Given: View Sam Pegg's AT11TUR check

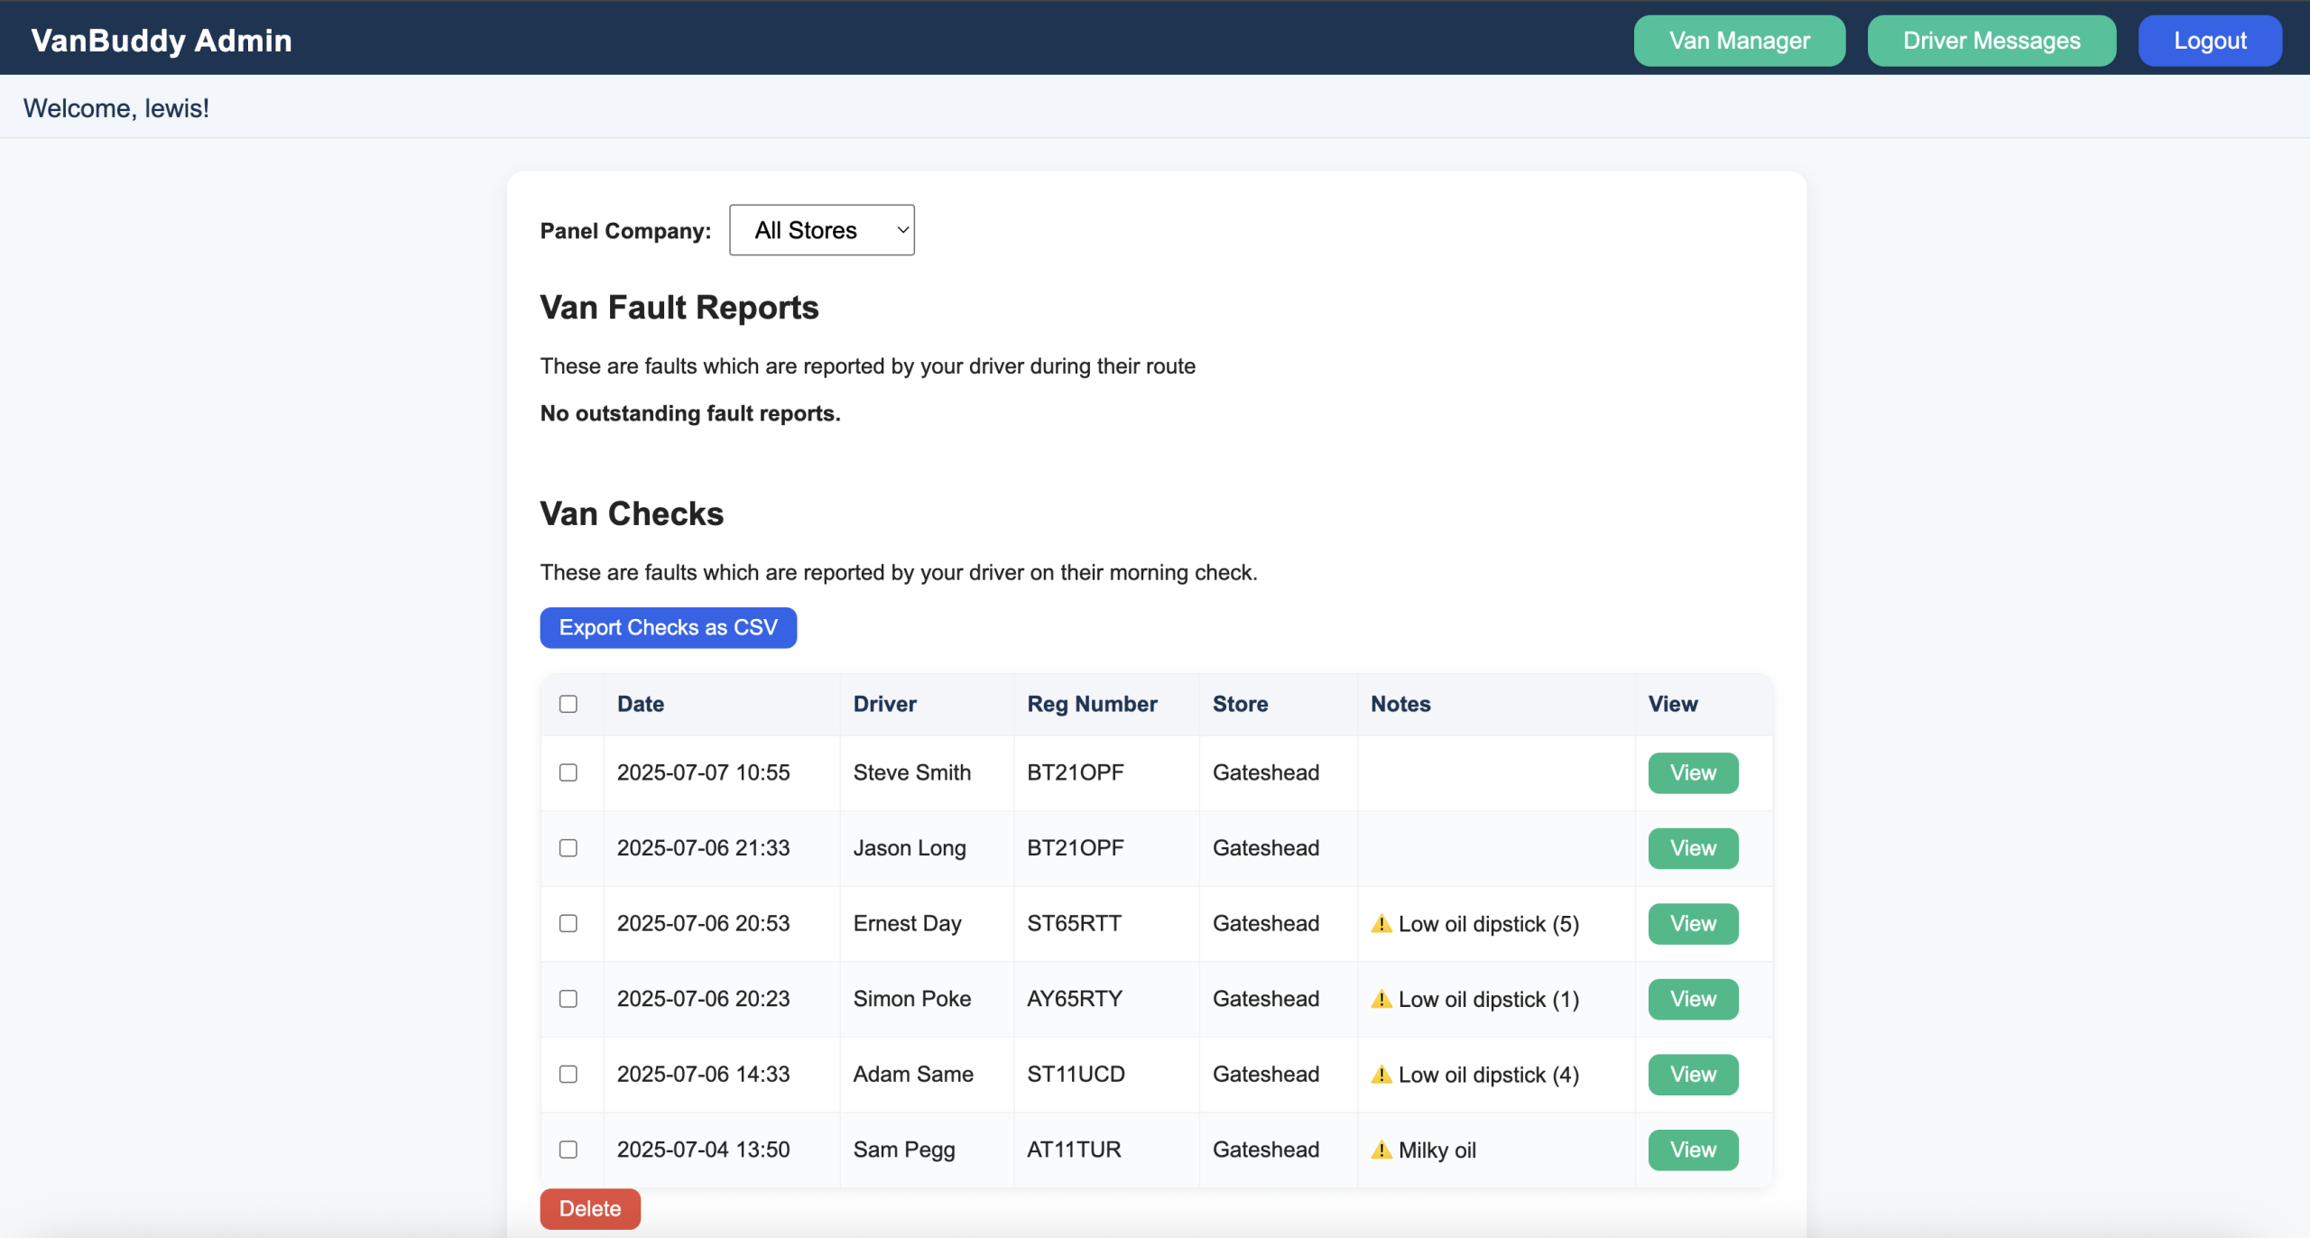Looking at the screenshot, I should [x=1693, y=1150].
